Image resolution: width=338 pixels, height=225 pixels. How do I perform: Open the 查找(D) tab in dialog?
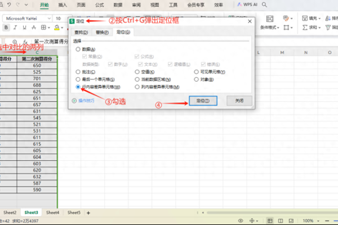coord(81,32)
